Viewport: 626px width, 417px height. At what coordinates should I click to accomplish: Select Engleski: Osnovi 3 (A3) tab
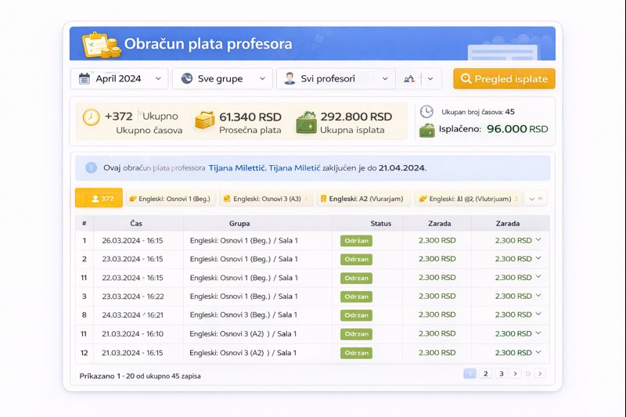tap(266, 199)
